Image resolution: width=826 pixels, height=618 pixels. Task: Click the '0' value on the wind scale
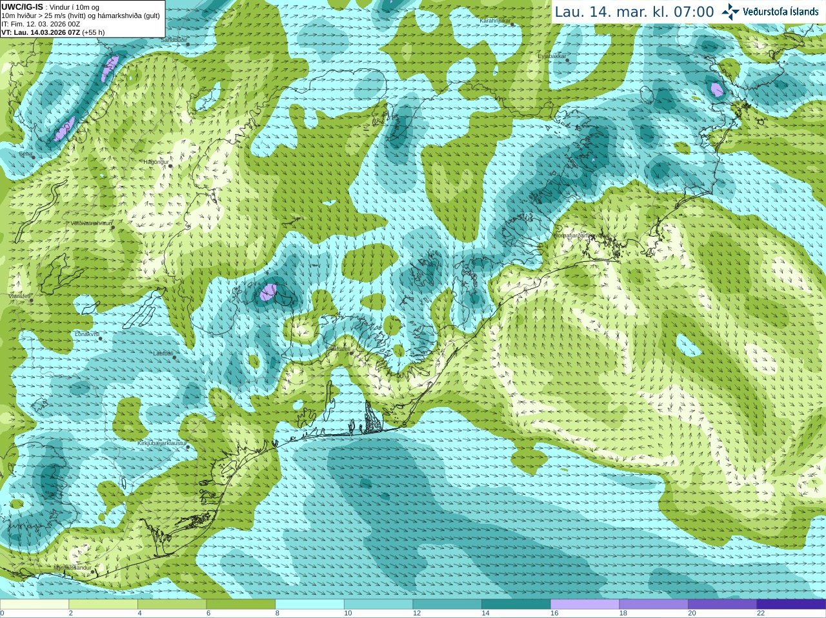2,613
